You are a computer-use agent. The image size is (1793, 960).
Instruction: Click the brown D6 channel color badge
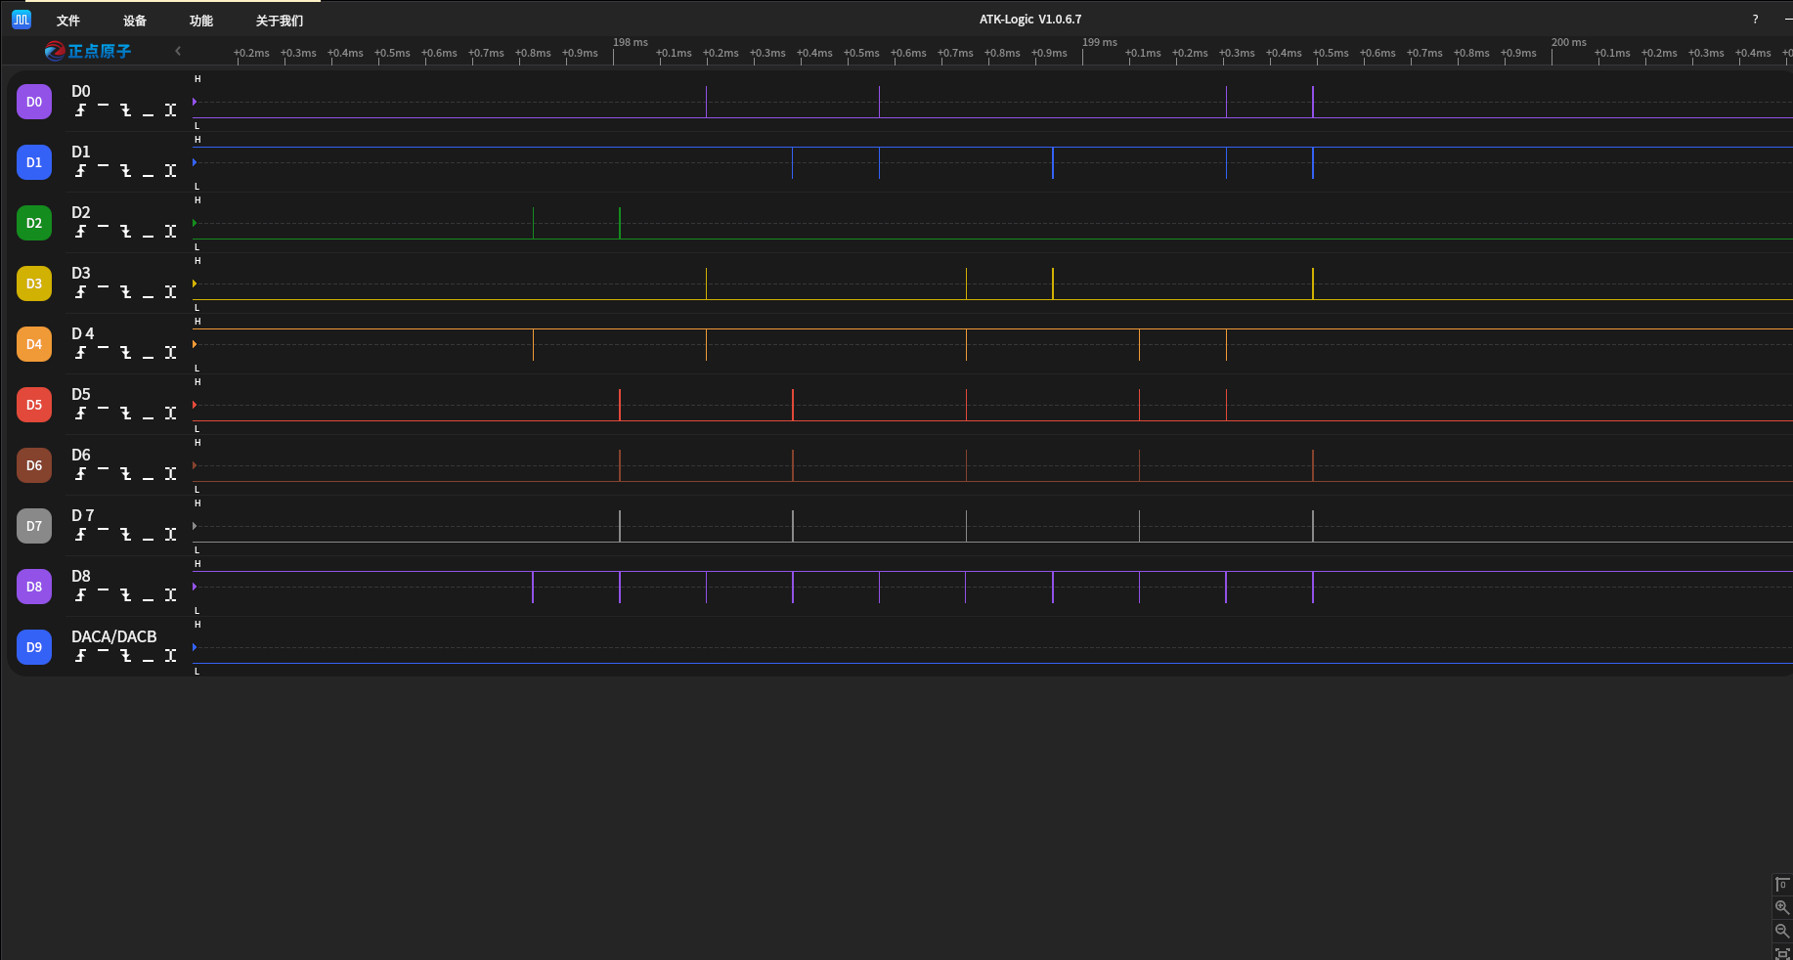click(x=34, y=465)
